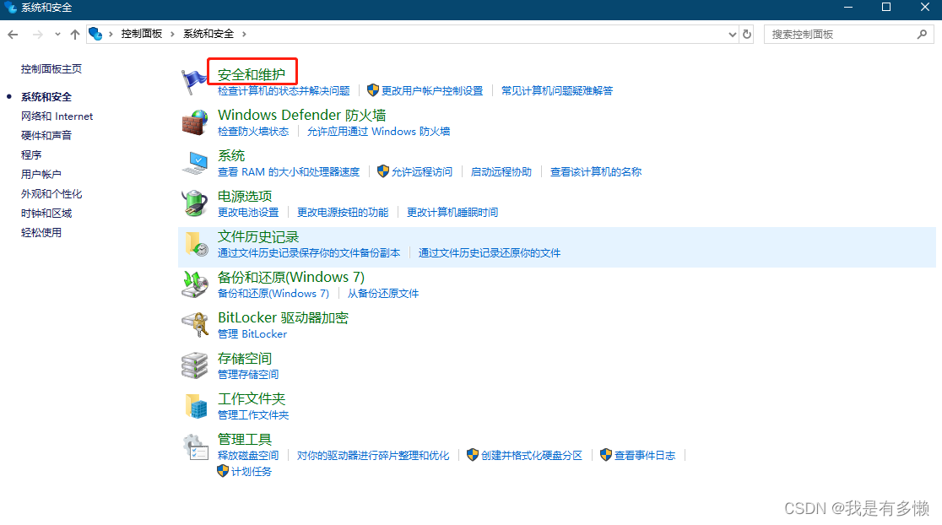
Task: Click 常见计算机问题疑难解答 link
Action: [557, 90]
